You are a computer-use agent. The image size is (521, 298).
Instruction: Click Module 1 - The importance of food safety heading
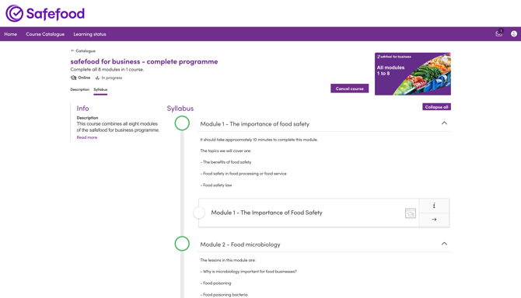255,124
